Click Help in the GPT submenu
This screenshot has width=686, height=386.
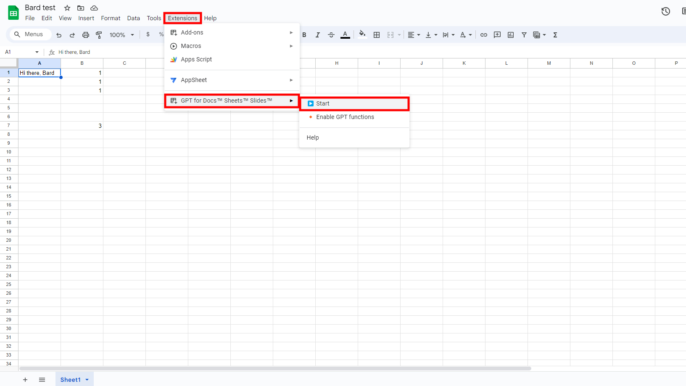coord(354,137)
